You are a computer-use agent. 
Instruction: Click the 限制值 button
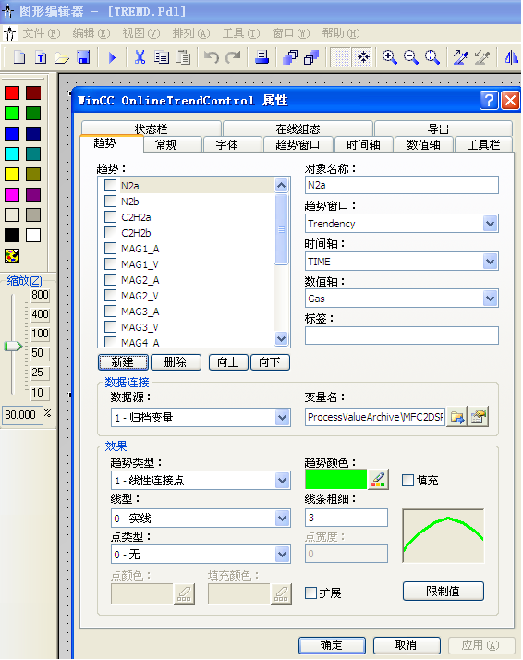coord(443,592)
